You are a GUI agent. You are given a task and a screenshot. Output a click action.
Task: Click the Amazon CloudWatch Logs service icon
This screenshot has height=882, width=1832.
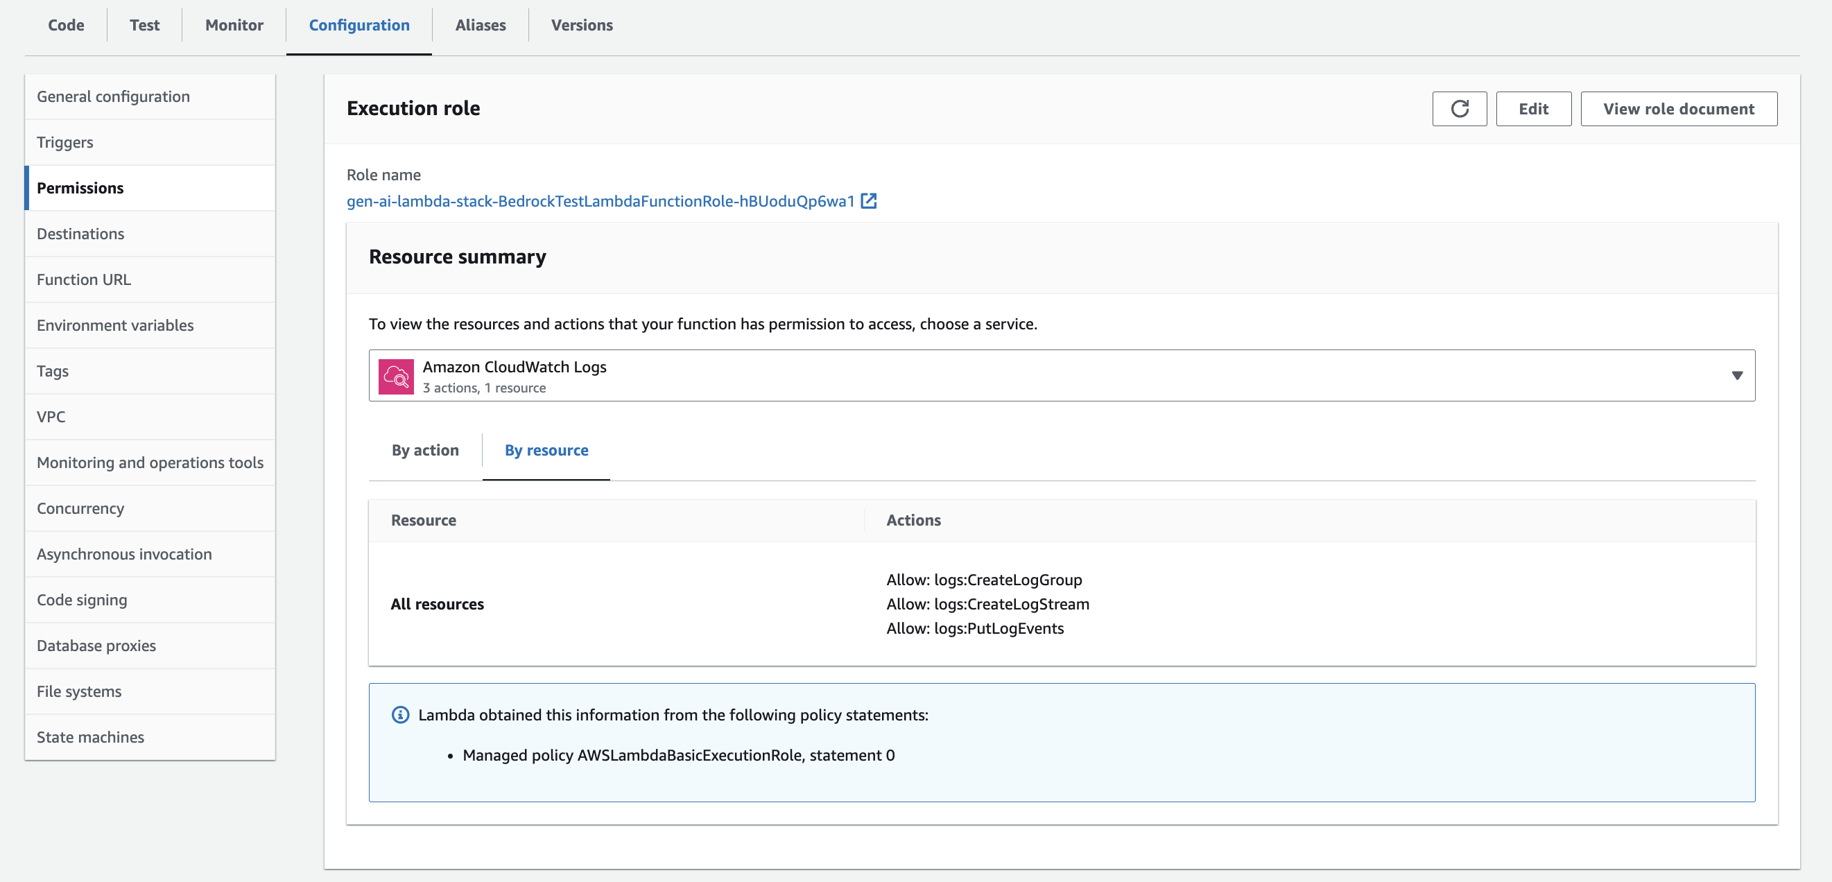tap(395, 377)
